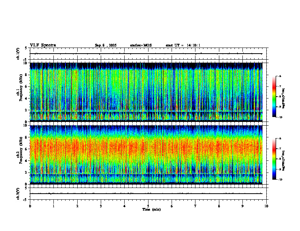Click the '5' tick on ch.1(V) axis
Viewport: 300px width, 231px height.
[x=26, y=48]
